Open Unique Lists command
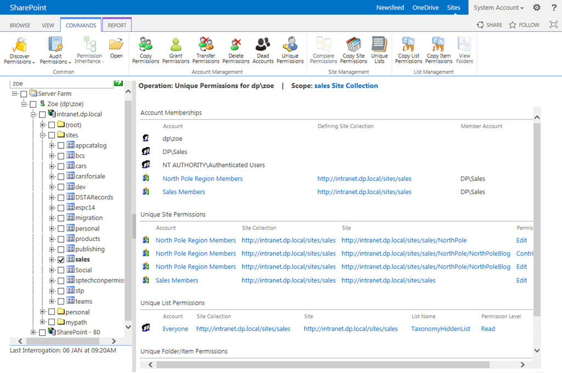Screen dimensions: 562x373 tap(379, 50)
